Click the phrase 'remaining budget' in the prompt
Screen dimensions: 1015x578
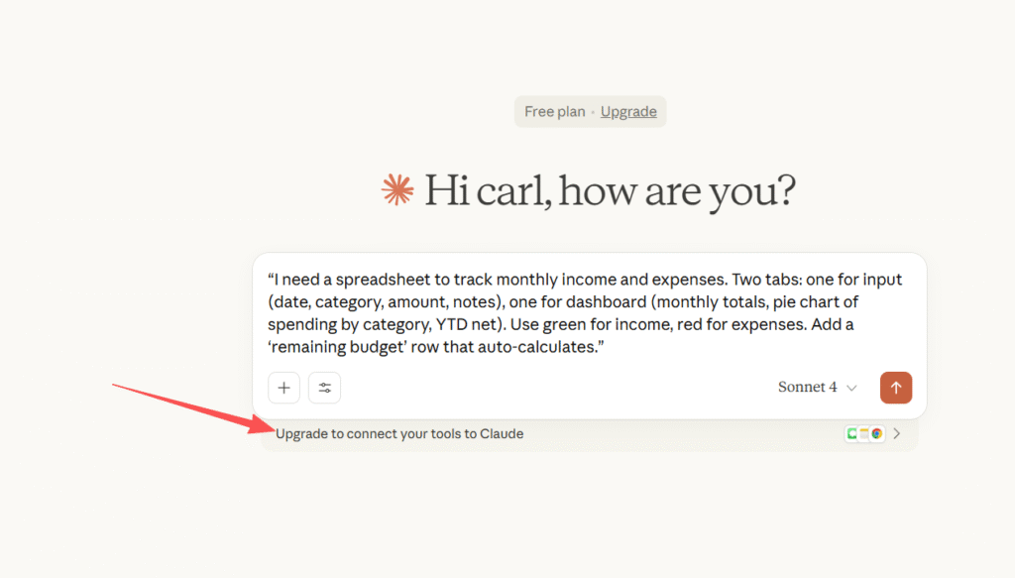click(x=339, y=347)
